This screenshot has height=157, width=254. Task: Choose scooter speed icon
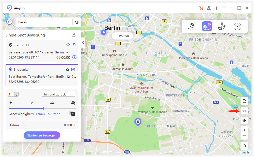pyautogui.click(x=52, y=103)
